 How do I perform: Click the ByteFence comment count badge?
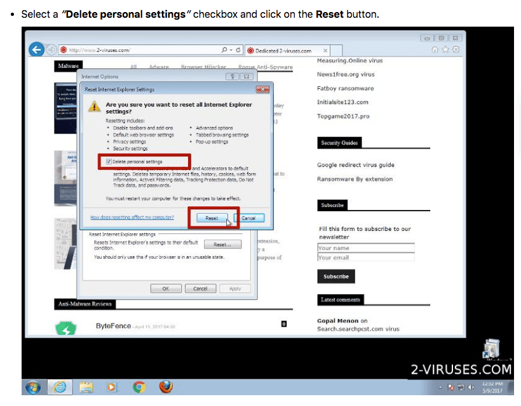click(284, 324)
